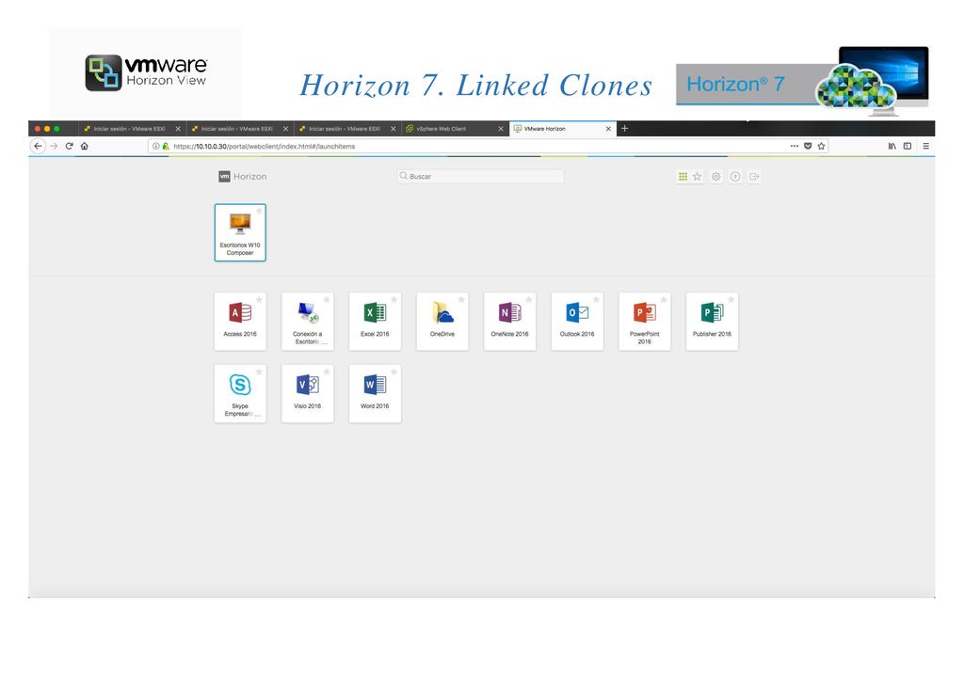Focus the Buscar search field

click(x=480, y=176)
